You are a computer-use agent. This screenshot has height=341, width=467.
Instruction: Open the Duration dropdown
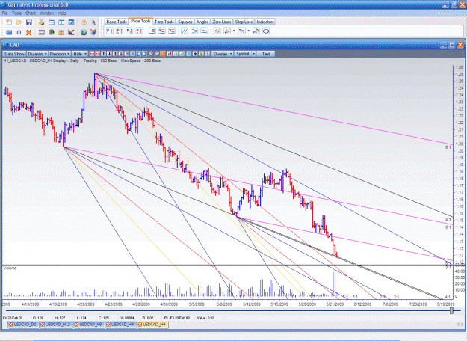coord(37,54)
